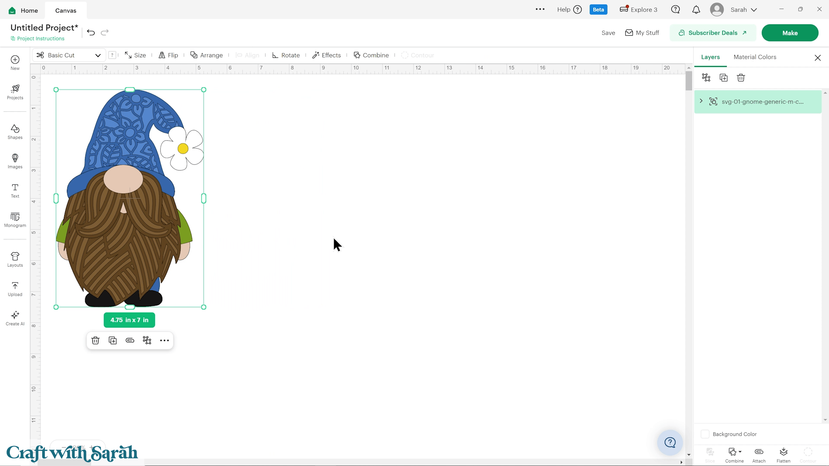
Task: Click the Beta badge
Action: point(598,9)
